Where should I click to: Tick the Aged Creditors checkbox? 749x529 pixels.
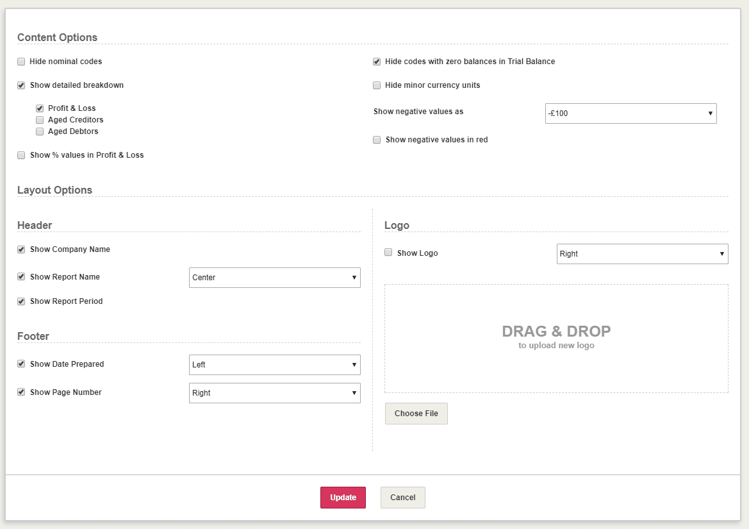coord(40,120)
